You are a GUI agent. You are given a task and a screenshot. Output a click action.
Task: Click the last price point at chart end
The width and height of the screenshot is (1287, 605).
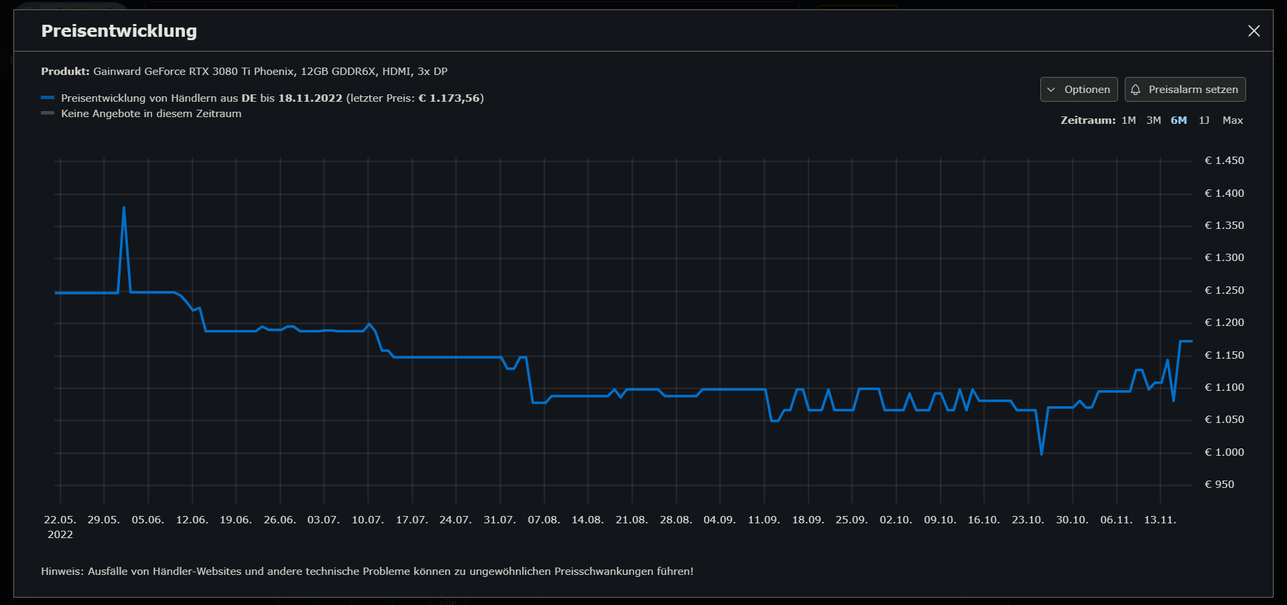pos(1191,341)
